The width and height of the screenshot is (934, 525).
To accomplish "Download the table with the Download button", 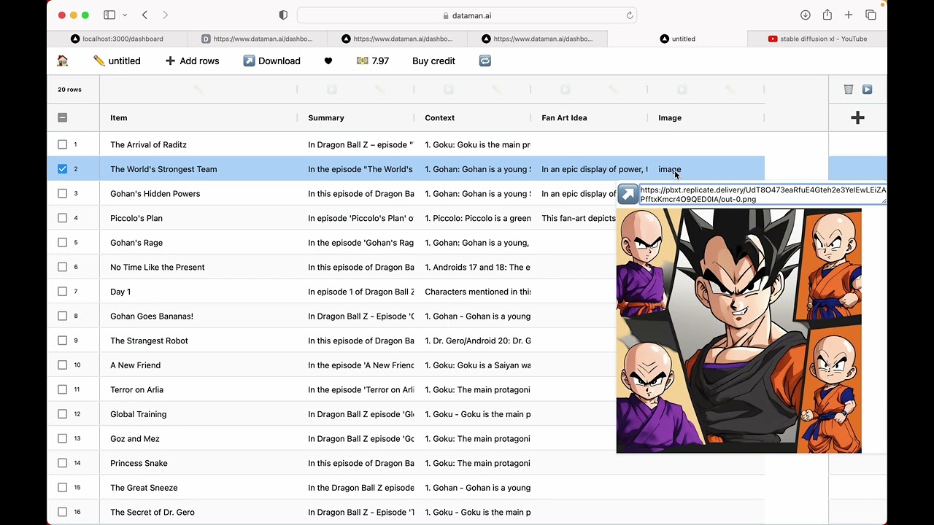I will click(x=271, y=61).
